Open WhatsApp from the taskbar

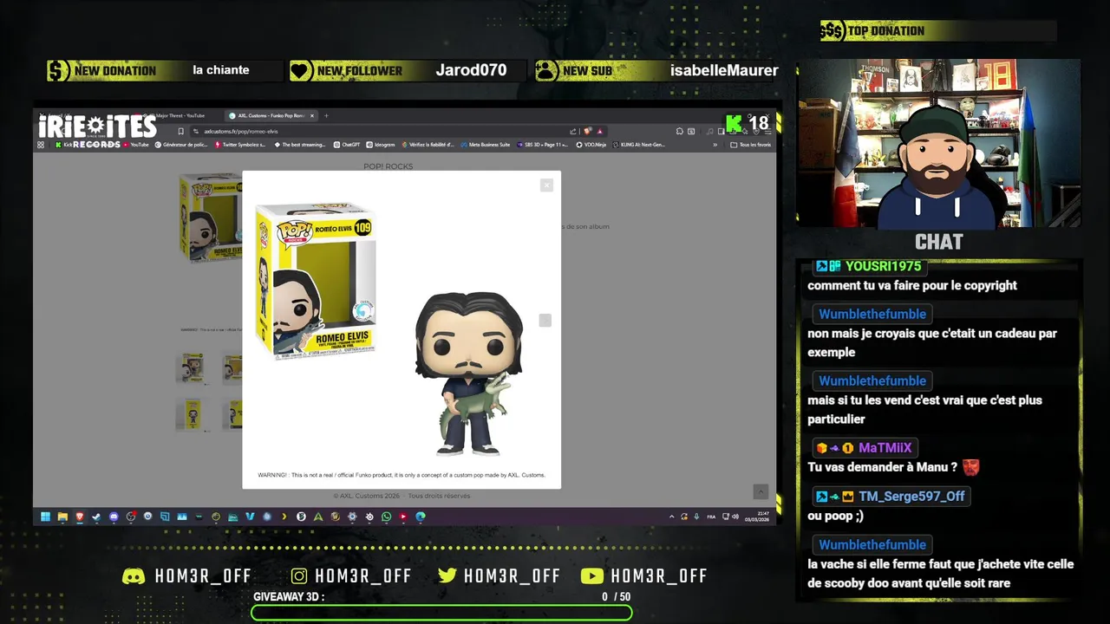386,517
